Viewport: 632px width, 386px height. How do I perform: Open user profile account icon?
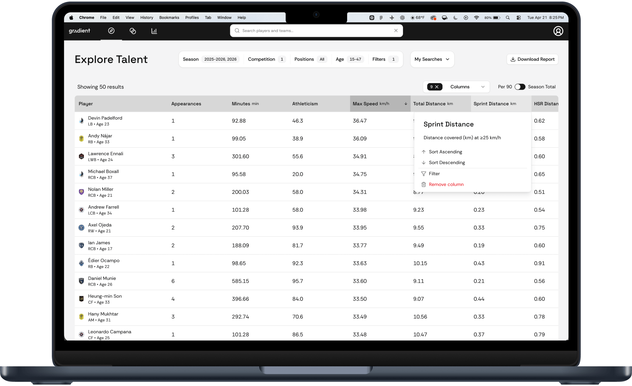click(558, 31)
